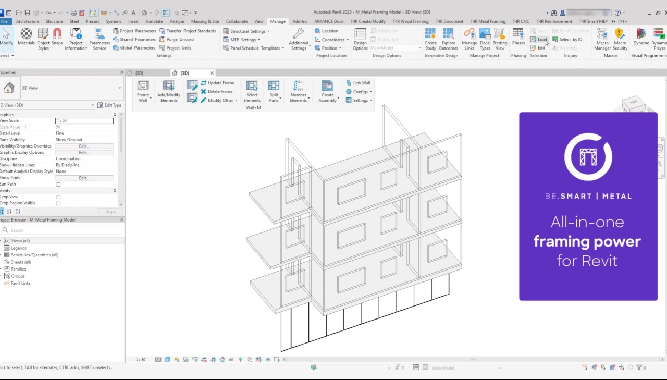This screenshot has height=380, width=667.
Task: Toggle the Crop View checkbox
Action: point(58,197)
